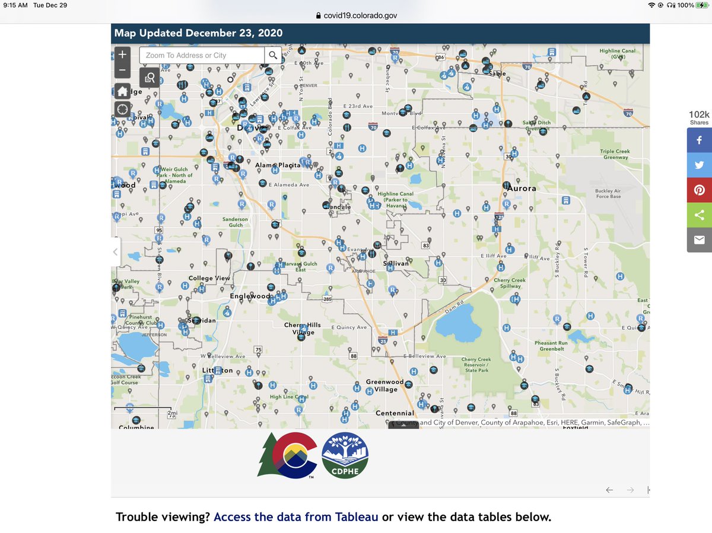
Task: Zoom out with the minus button
Action: click(122, 69)
